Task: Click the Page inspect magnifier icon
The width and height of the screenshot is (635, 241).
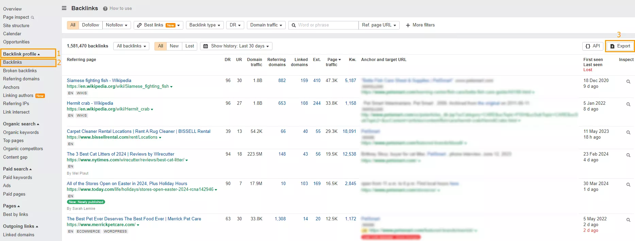Action: (x=33, y=17)
